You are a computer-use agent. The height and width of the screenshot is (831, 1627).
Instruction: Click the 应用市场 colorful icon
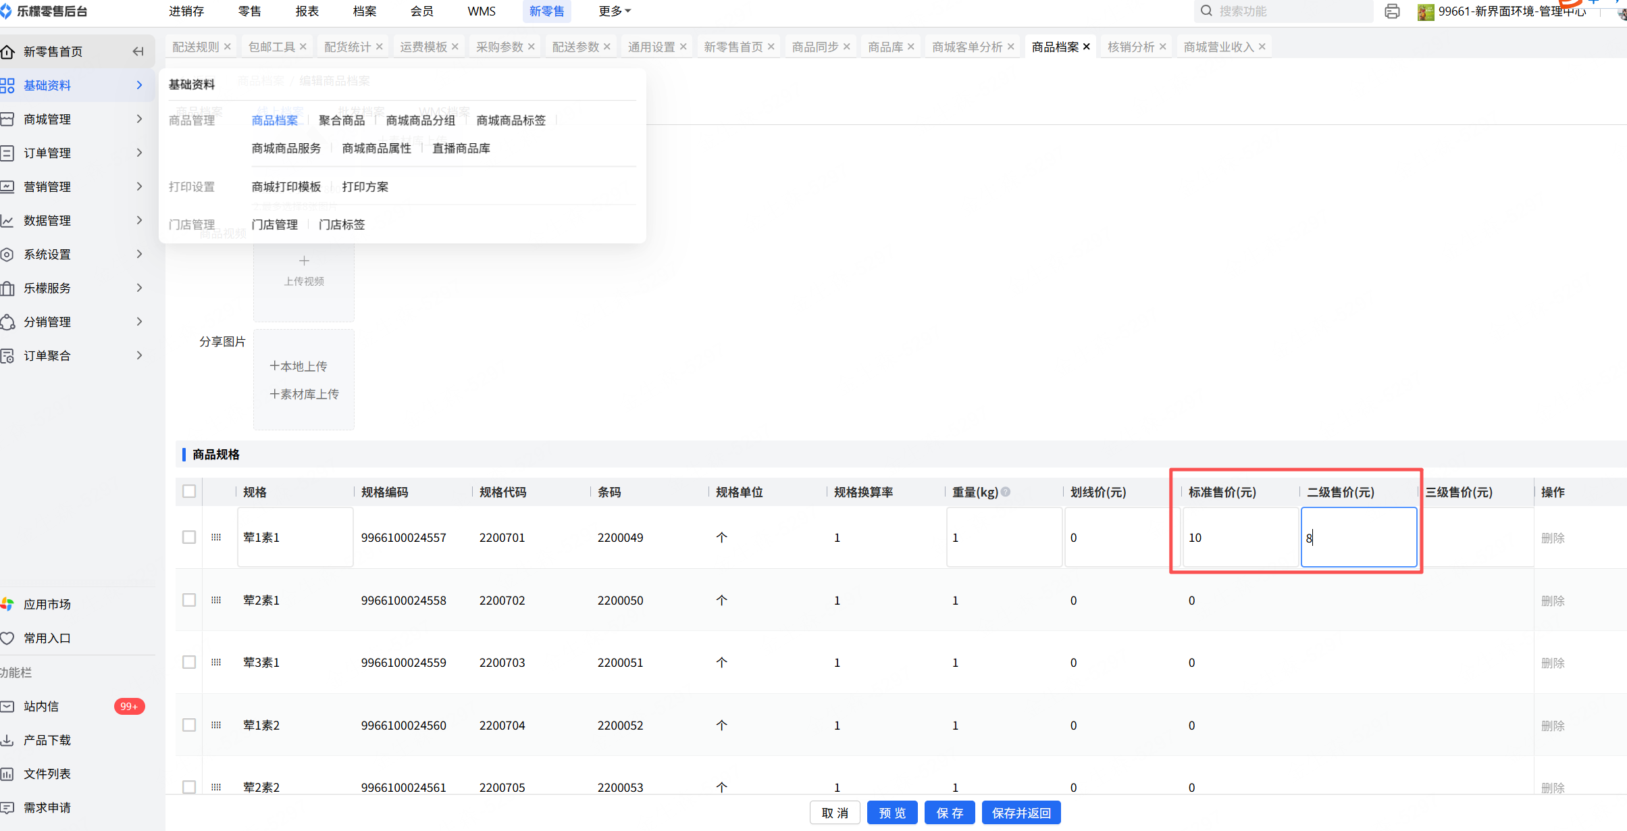click(7, 604)
